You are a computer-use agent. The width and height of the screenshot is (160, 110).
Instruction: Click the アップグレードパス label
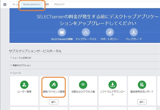(x=86, y=39)
